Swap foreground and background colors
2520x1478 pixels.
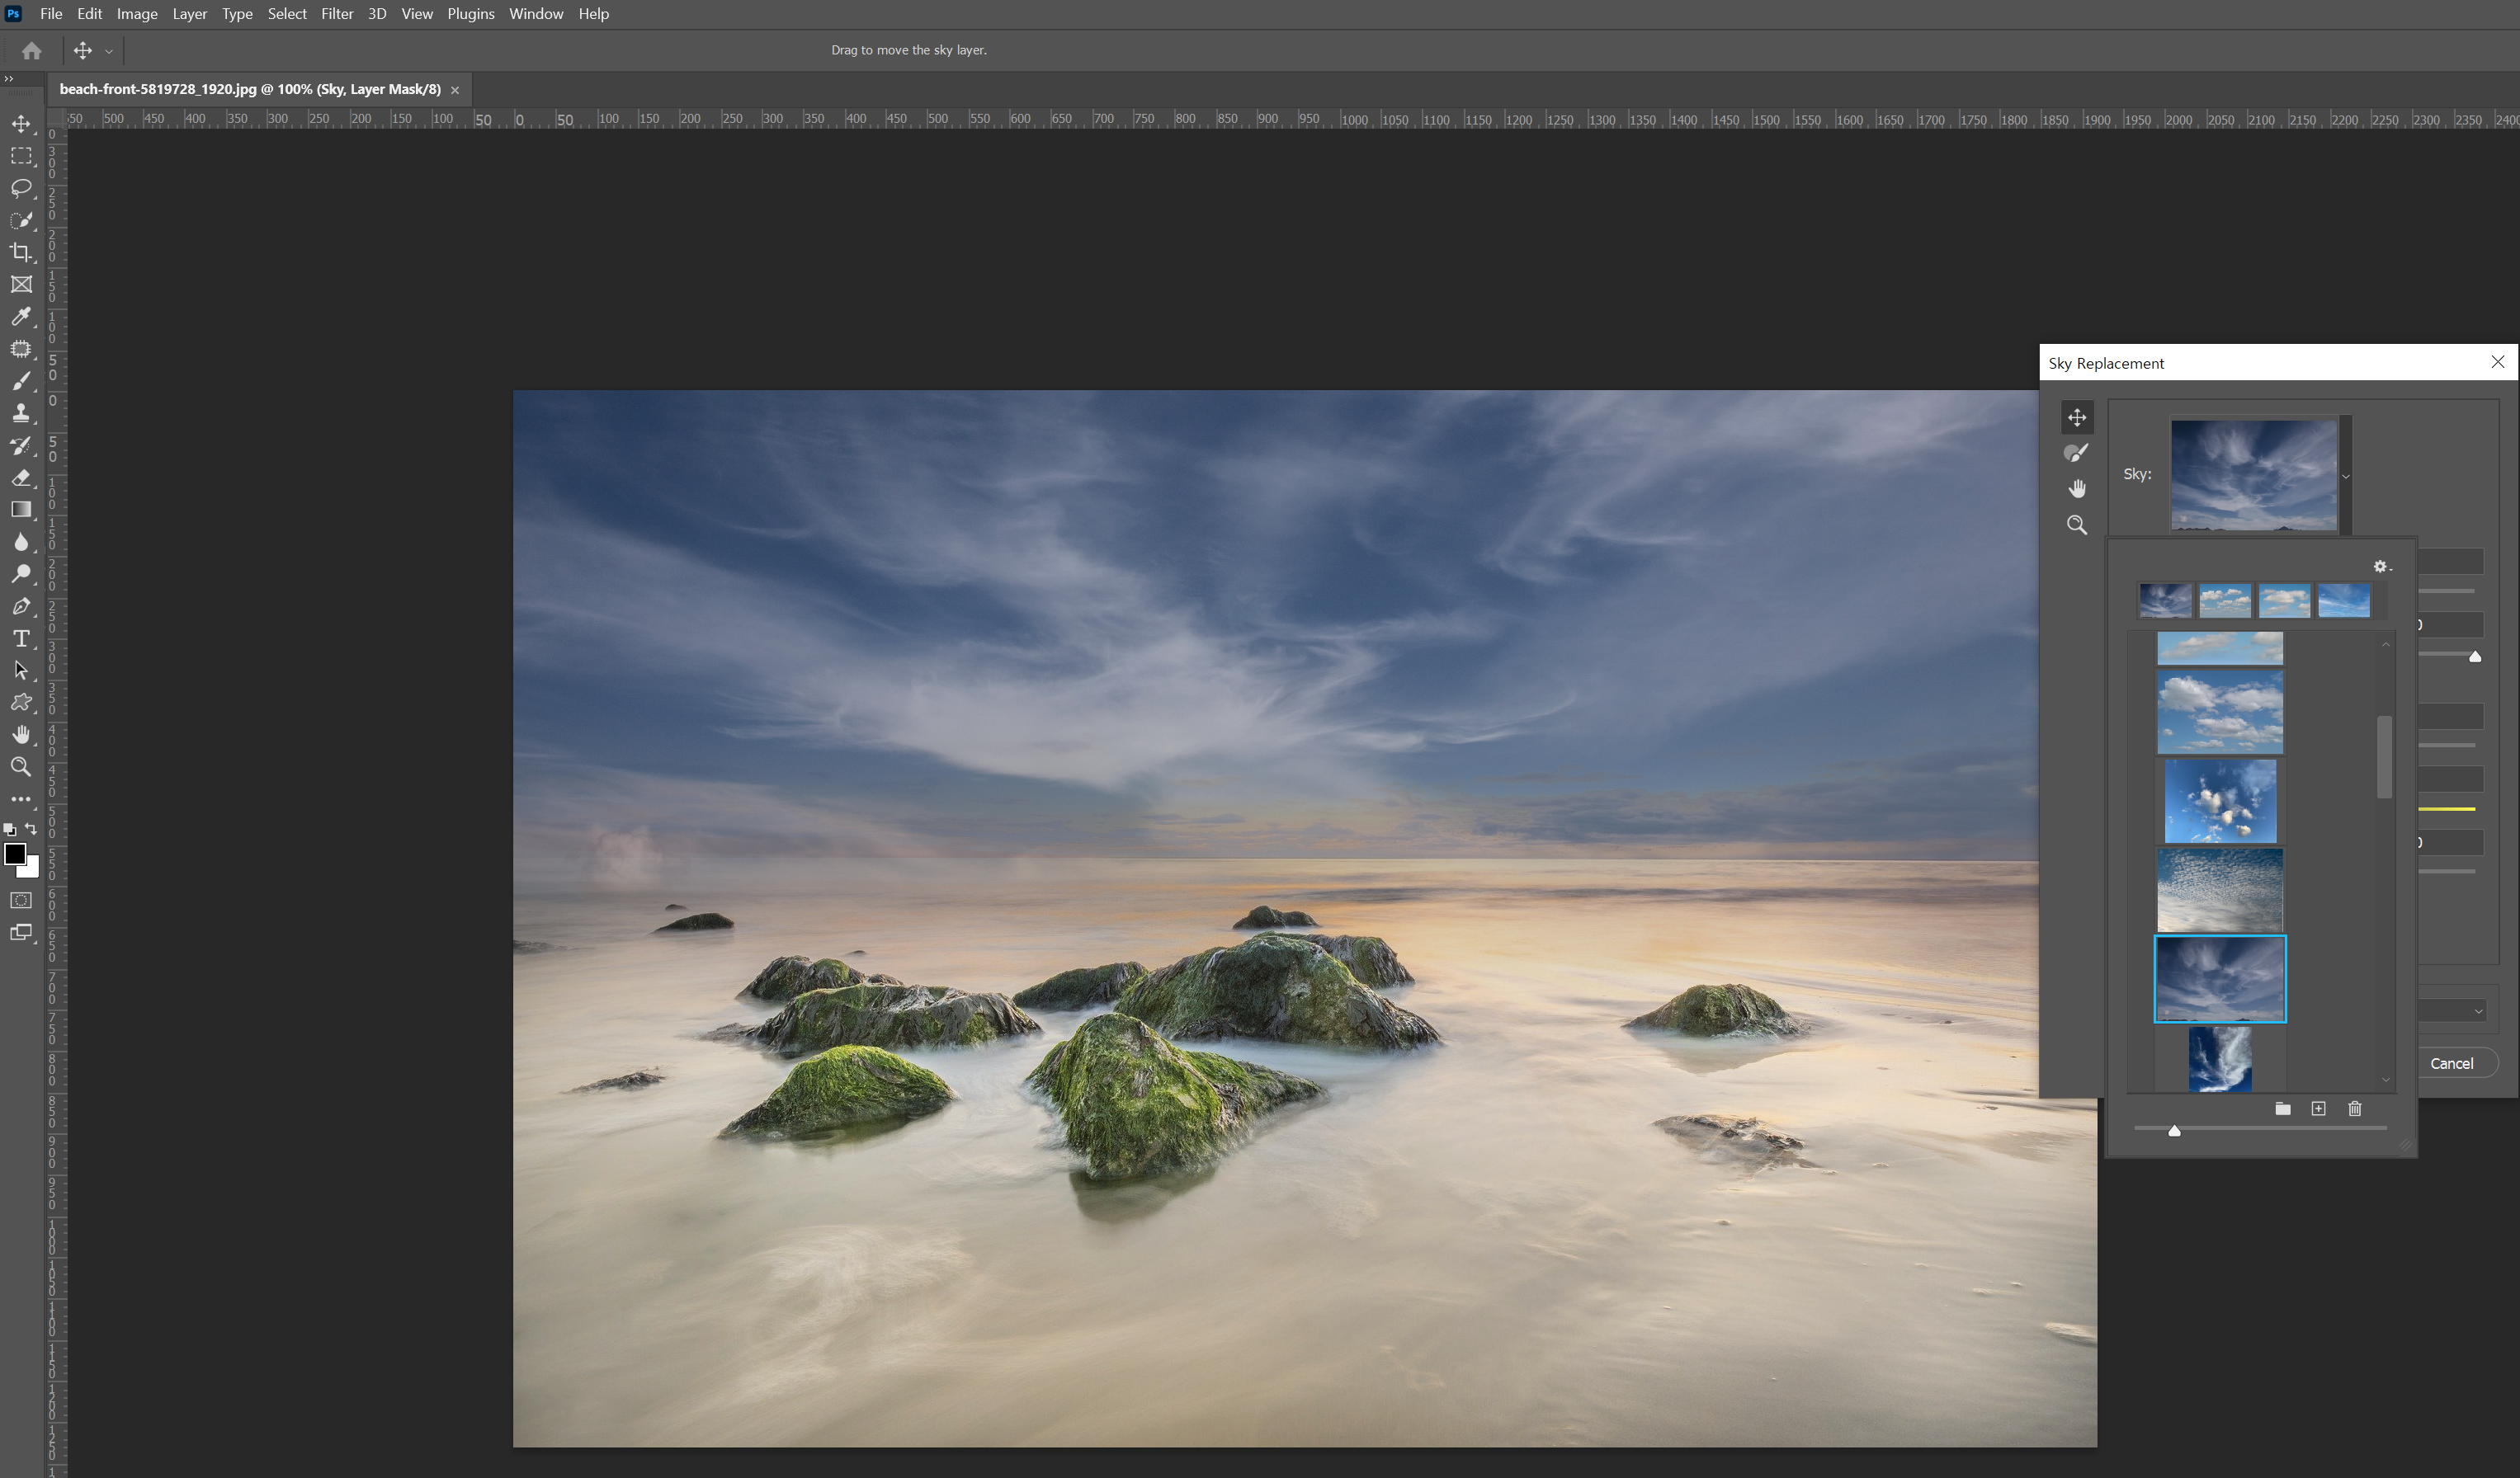31,828
